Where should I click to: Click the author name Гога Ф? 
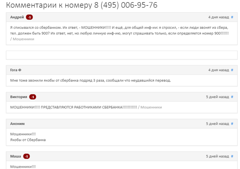(x=16, y=70)
